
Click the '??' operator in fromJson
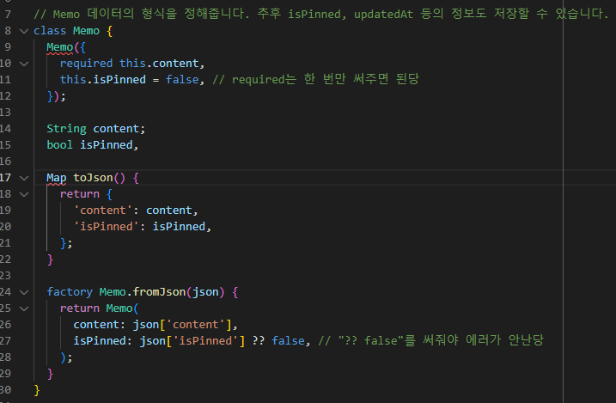[258, 341]
